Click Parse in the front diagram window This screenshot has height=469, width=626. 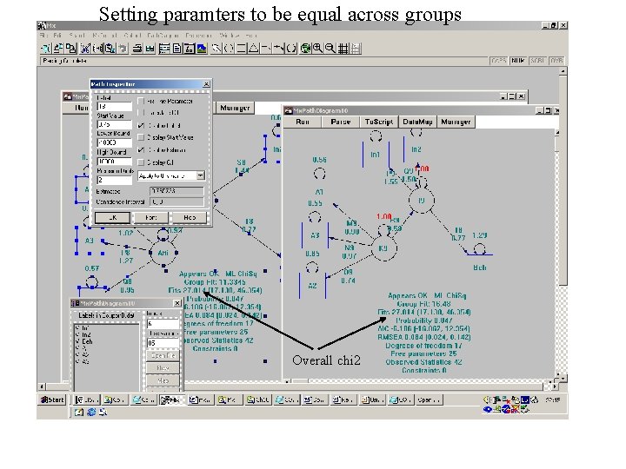[x=341, y=122]
